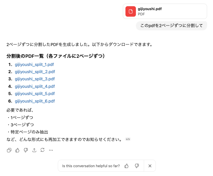The height and width of the screenshot is (176, 213).
Task: Rate the conversation unhelpful in the feedback bar
Action: [x=137, y=166]
